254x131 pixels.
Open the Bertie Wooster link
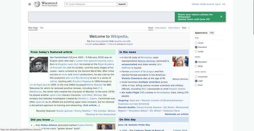point(95,84)
